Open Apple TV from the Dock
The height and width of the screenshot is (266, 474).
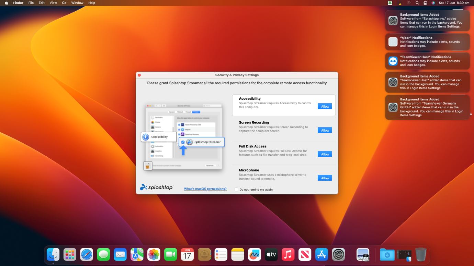[x=271, y=254]
